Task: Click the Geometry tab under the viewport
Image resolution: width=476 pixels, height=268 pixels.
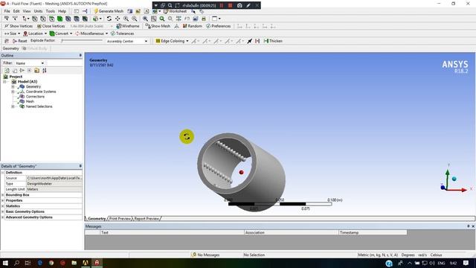Action: tap(97, 218)
